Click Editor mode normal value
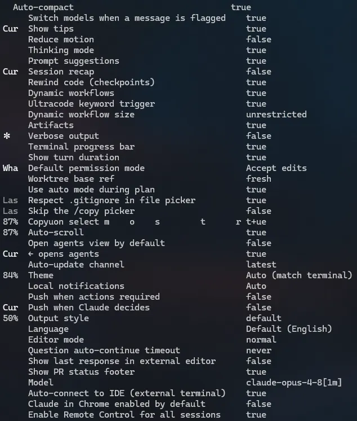Screen dimensions: 357x421 [261, 340]
